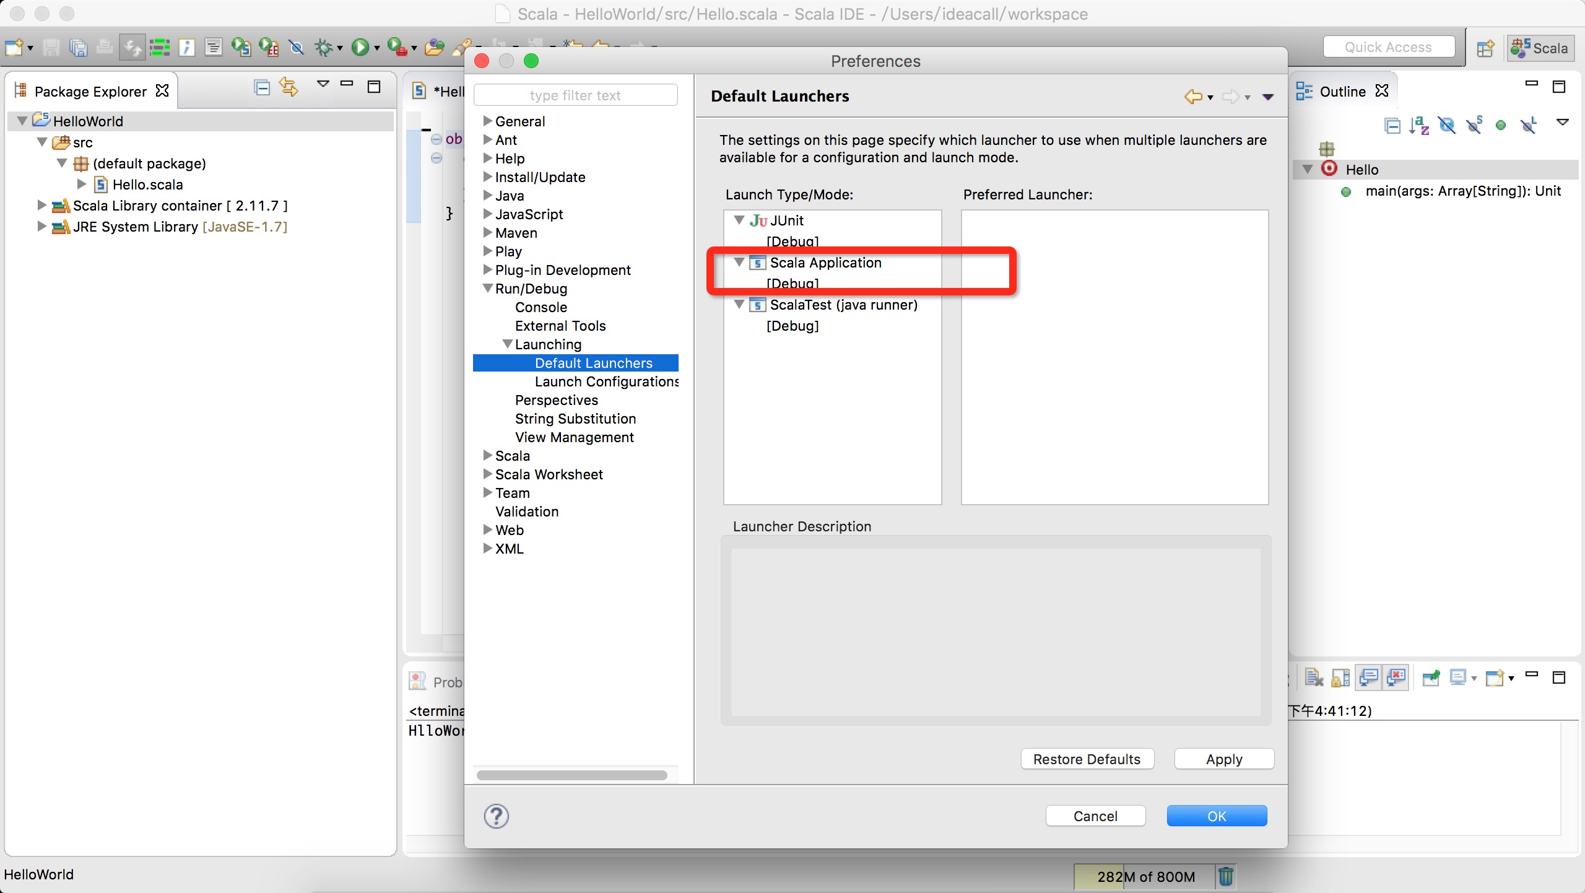Image resolution: width=1585 pixels, height=893 pixels.
Task: Open the Back history dropdown arrow
Action: point(1210,97)
